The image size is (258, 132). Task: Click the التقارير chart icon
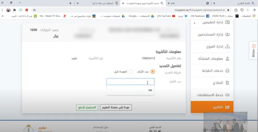click(228, 107)
